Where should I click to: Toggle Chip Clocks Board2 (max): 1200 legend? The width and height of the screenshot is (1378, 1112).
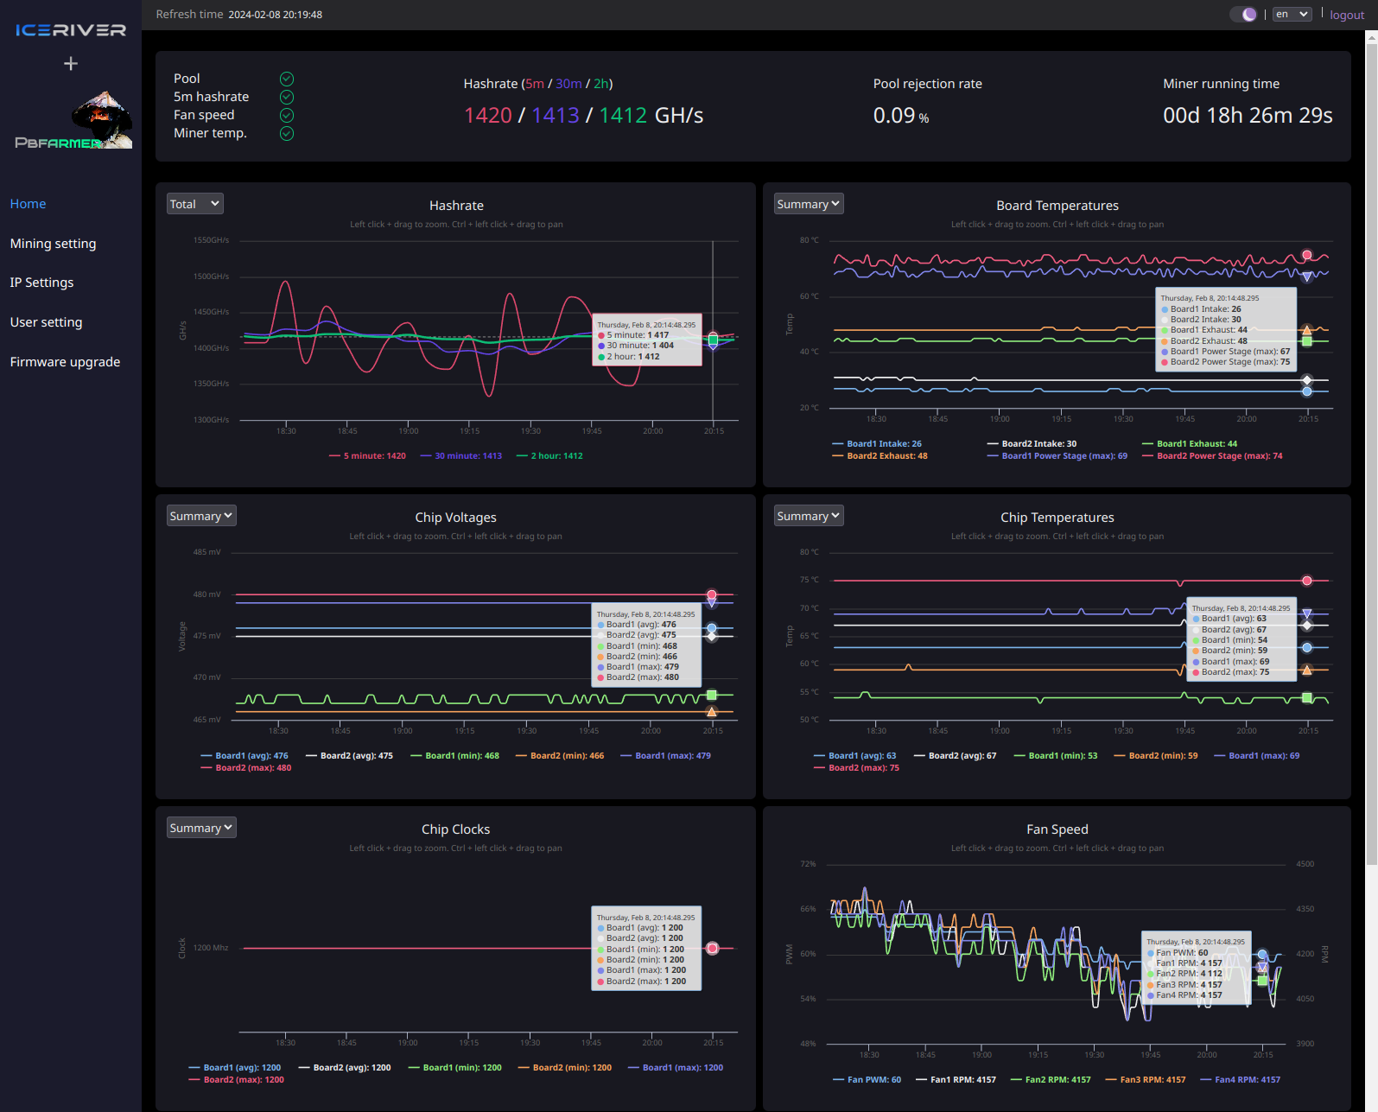point(237,1080)
